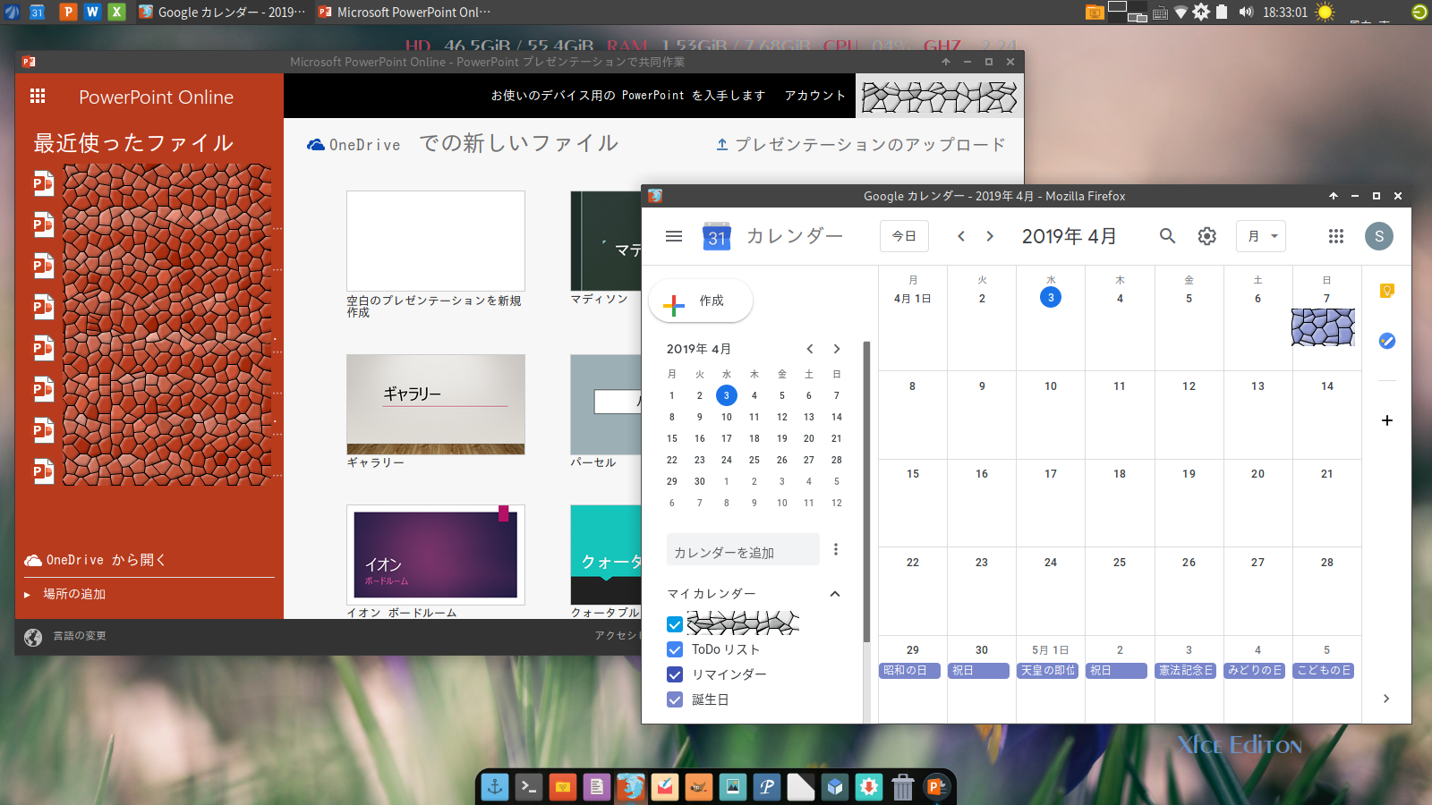
Task: Click the globe icon for language change
Action: [33, 637]
